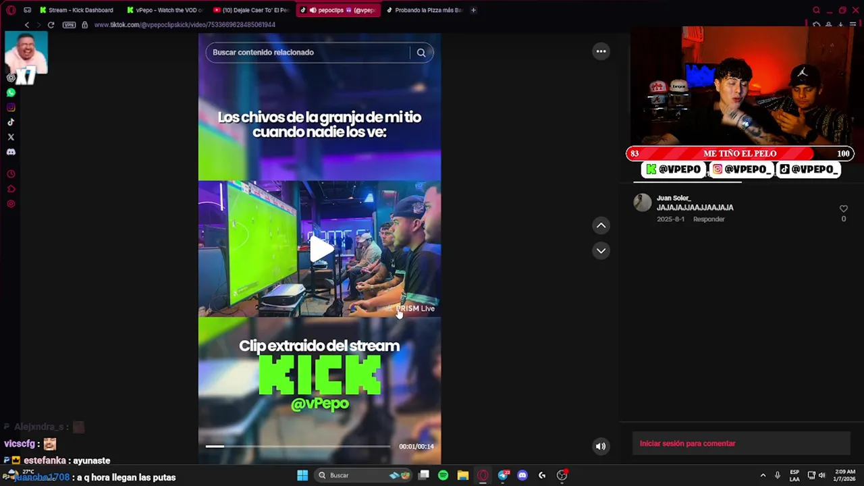Seek on the video progress bar
This screenshot has height=486, width=864.
coord(298,446)
